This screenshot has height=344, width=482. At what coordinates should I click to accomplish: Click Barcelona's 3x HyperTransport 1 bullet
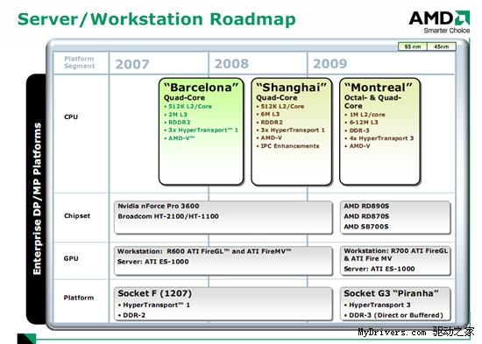coord(202,130)
